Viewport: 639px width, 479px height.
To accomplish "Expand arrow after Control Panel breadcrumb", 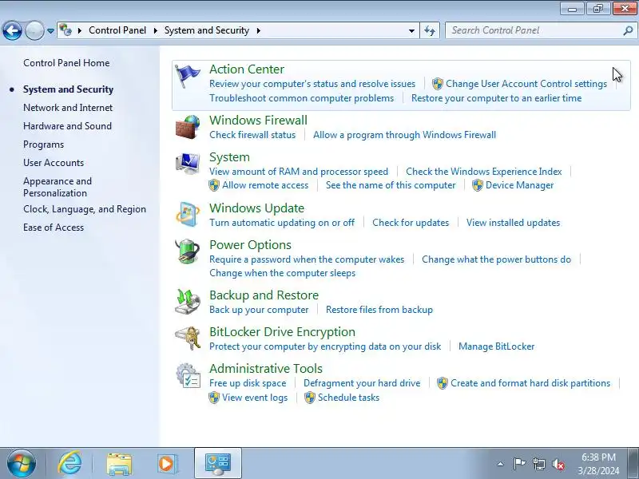I will 155,30.
